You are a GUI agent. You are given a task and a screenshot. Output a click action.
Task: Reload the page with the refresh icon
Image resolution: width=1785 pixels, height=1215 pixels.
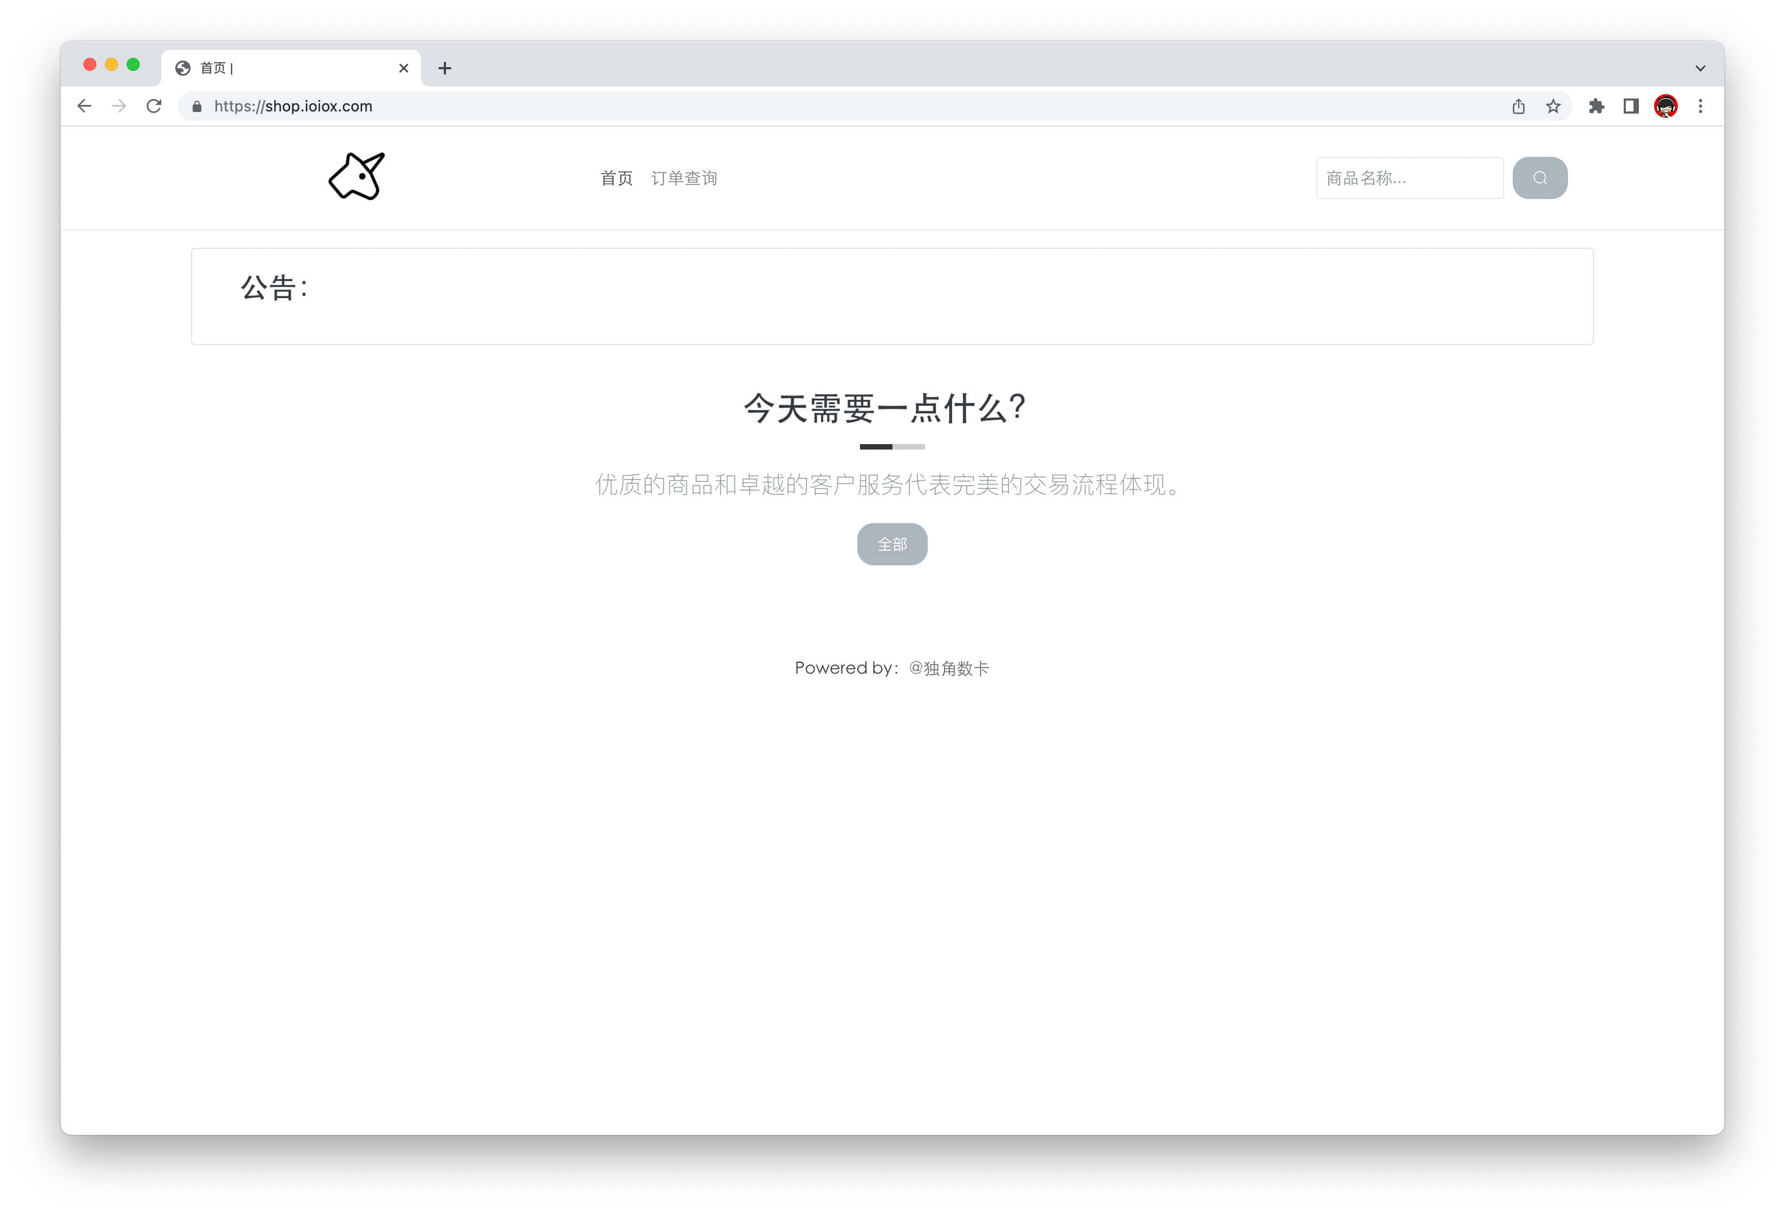(154, 106)
